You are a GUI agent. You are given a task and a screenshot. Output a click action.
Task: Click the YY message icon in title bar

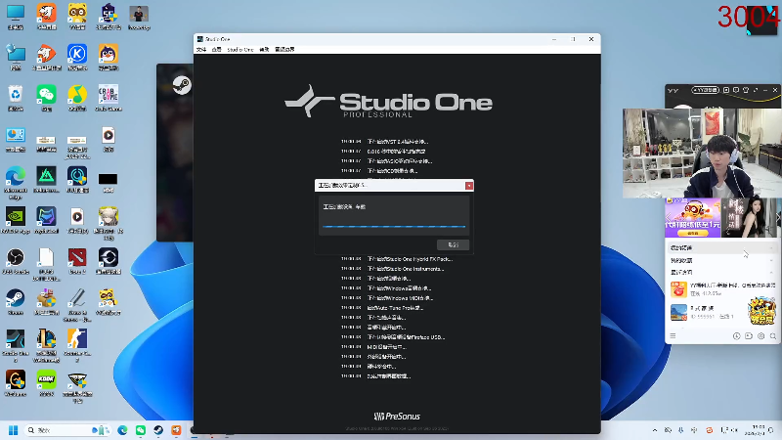pyautogui.click(x=736, y=90)
